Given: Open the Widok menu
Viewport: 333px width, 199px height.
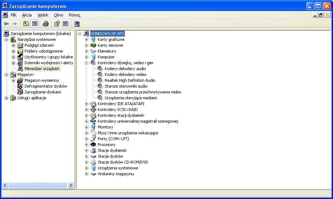Looking at the screenshot, I should pos(43,15).
